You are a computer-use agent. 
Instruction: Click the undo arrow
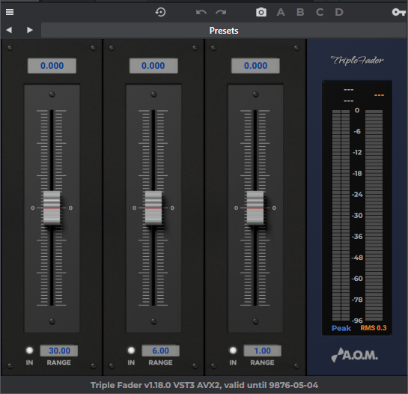pyautogui.click(x=201, y=12)
